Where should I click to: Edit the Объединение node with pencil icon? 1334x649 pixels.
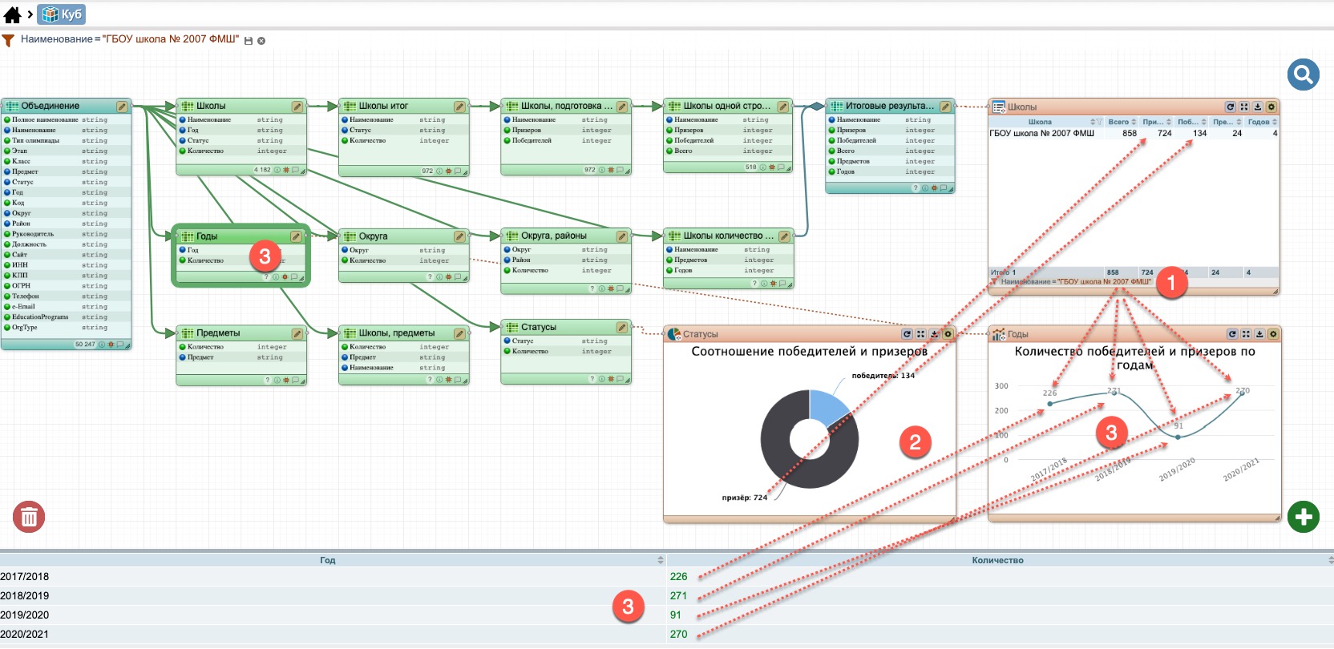(122, 106)
